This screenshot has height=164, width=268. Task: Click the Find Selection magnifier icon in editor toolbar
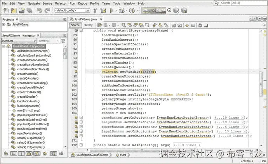pyautogui.click(x=124, y=26)
